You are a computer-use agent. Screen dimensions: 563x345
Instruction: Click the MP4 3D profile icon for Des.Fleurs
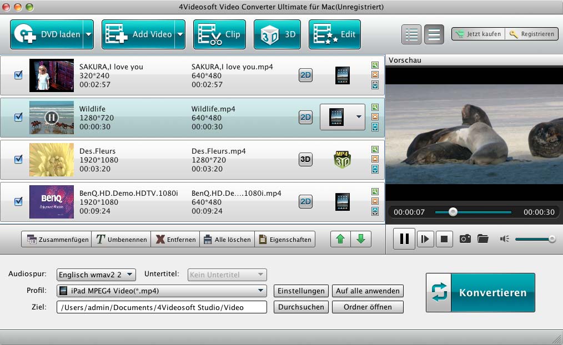(x=342, y=160)
